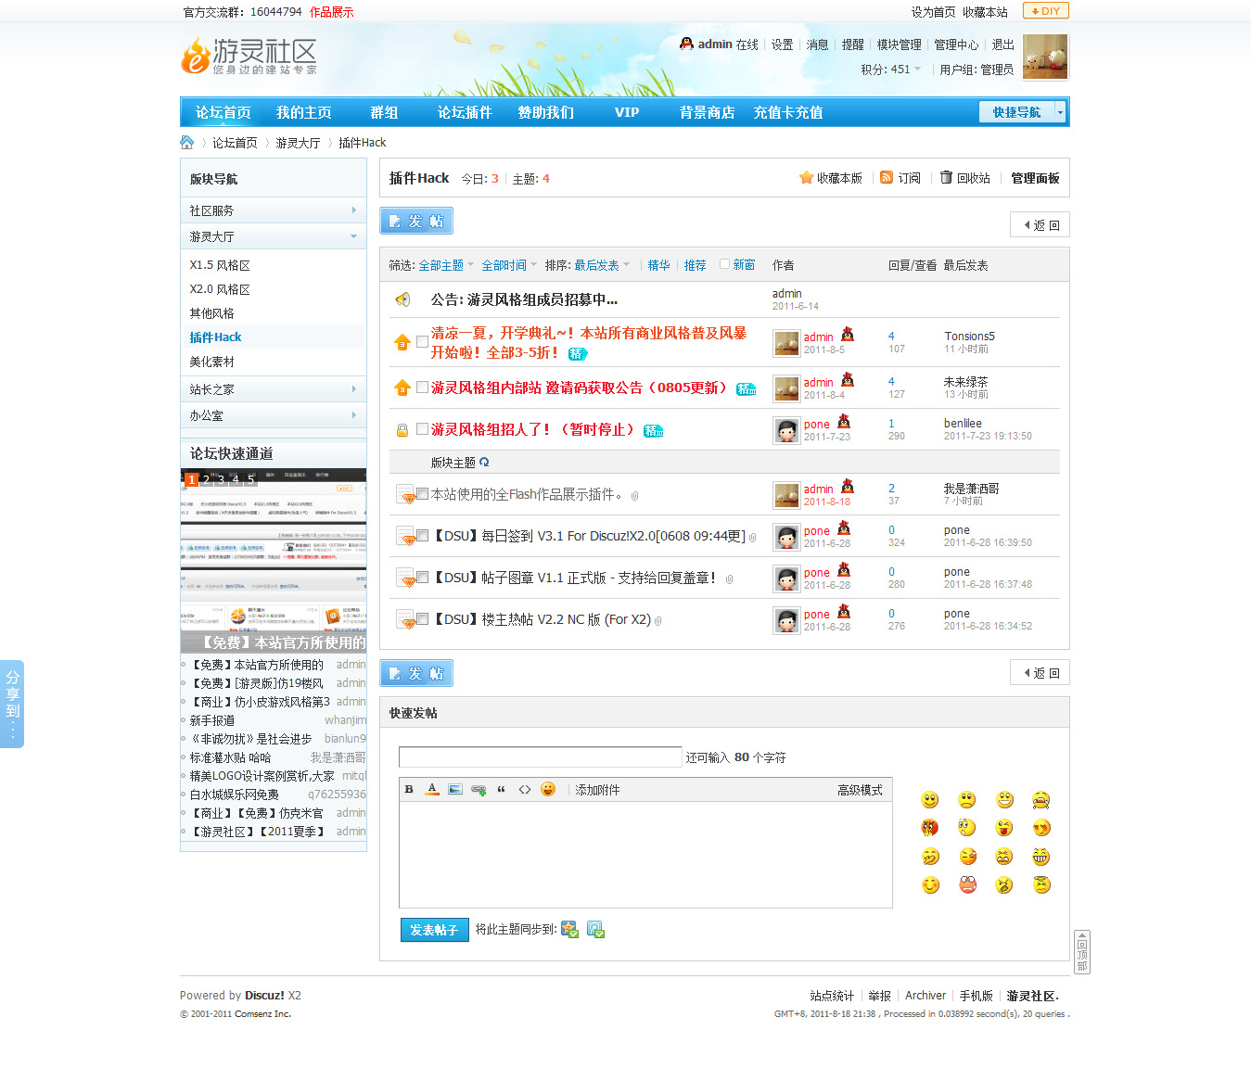Viewport: 1251px width, 1068px height.
Task: Insert the crying smiley from the emoticon grid
Action: (x=1041, y=800)
